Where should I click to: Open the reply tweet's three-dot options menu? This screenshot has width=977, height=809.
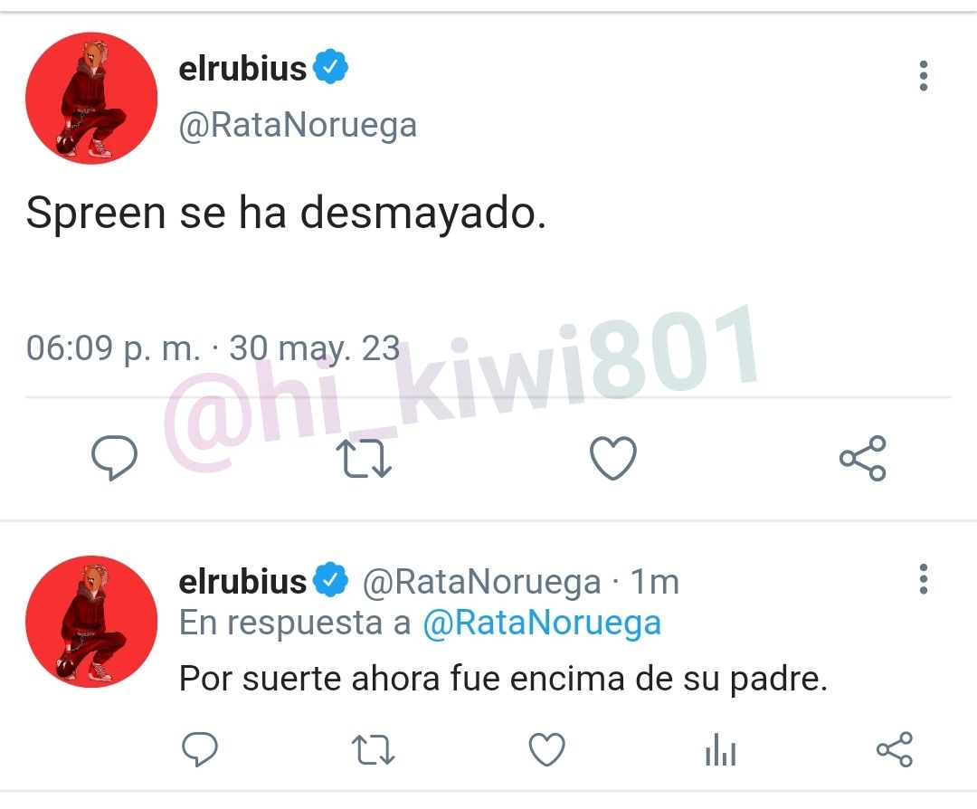924,579
